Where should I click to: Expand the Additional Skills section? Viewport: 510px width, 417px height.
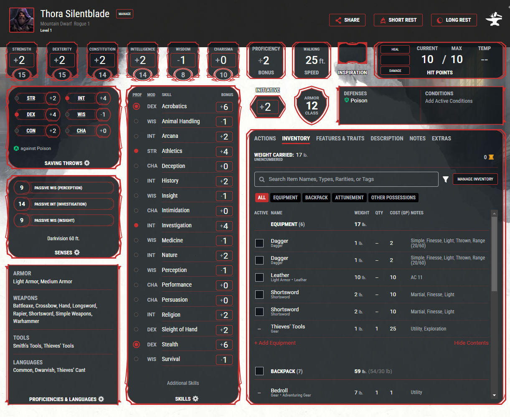point(183,383)
